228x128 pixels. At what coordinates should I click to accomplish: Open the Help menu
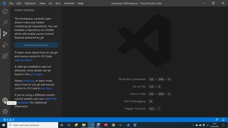coord(81,3)
